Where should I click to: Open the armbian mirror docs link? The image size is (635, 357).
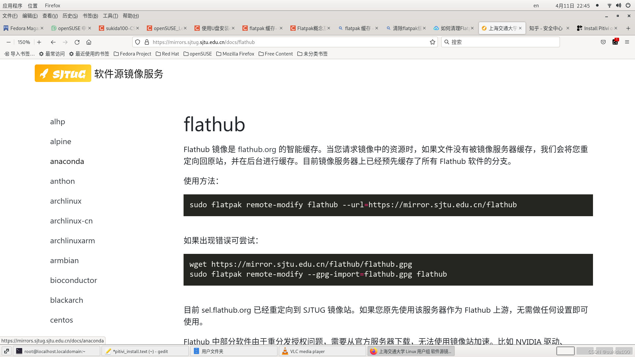pyautogui.click(x=64, y=260)
